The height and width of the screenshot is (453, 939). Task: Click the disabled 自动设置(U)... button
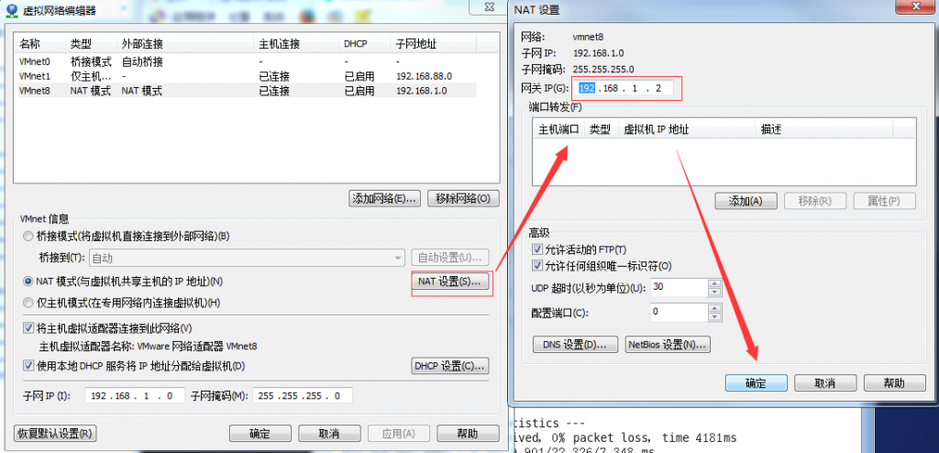point(450,259)
